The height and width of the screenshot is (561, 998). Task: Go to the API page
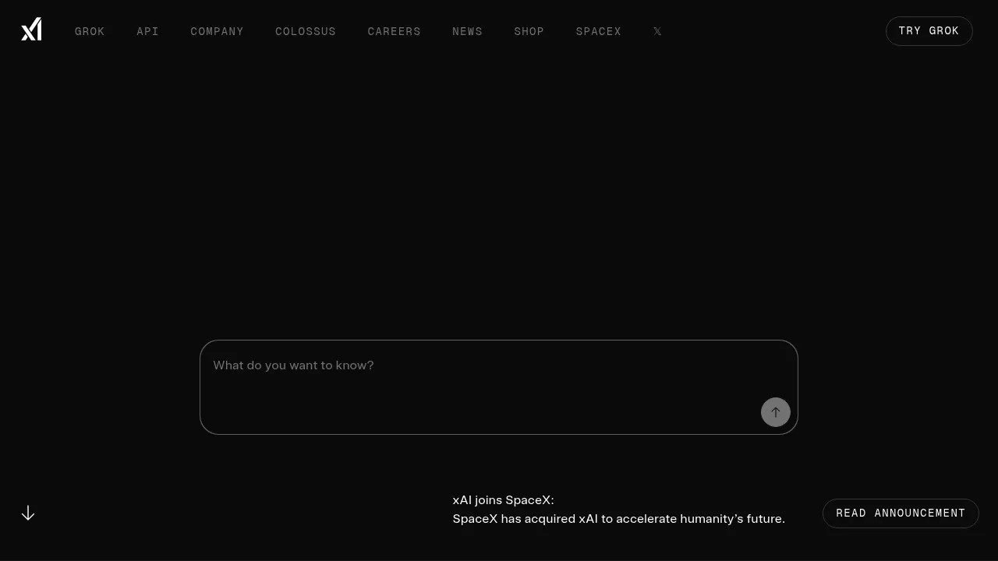click(x=147, y=31)
